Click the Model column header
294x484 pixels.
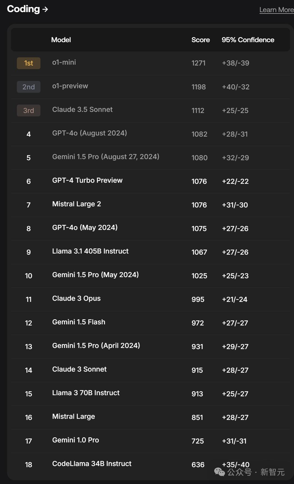pyautogui.click(x=61, y=40)
